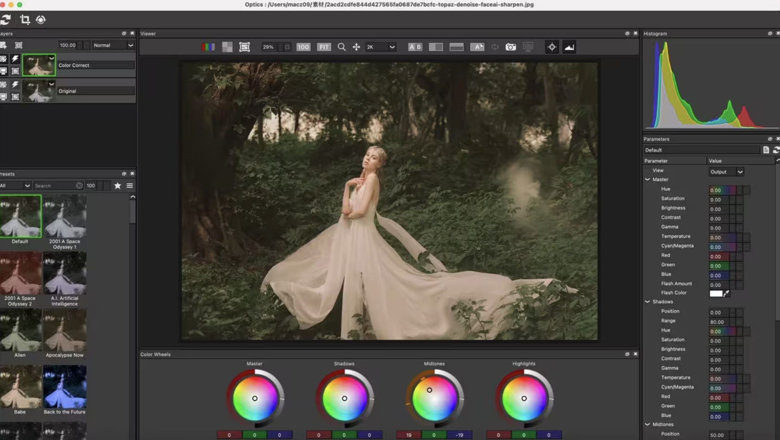Click the white Flash Color swatch

[x=716, y=293]
